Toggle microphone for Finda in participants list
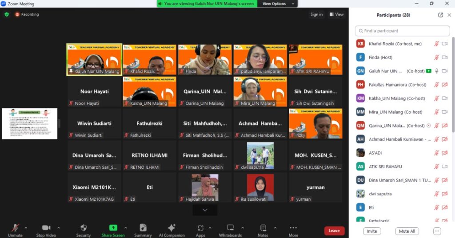This screenshot has height=238, width=455. point(436,57)
